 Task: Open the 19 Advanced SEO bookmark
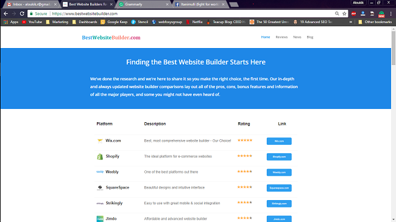click(x=313, y=22)
